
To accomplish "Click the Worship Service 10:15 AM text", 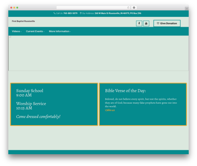I will click(31, 106).
